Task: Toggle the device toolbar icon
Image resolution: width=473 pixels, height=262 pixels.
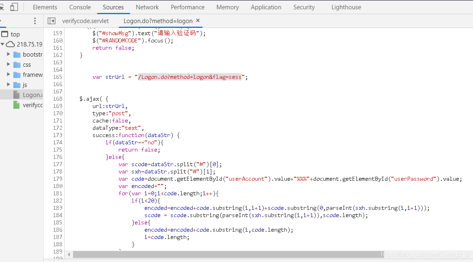Action: 14,7
